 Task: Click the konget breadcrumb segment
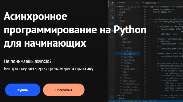pyautogui.click(x=145, y=7)
